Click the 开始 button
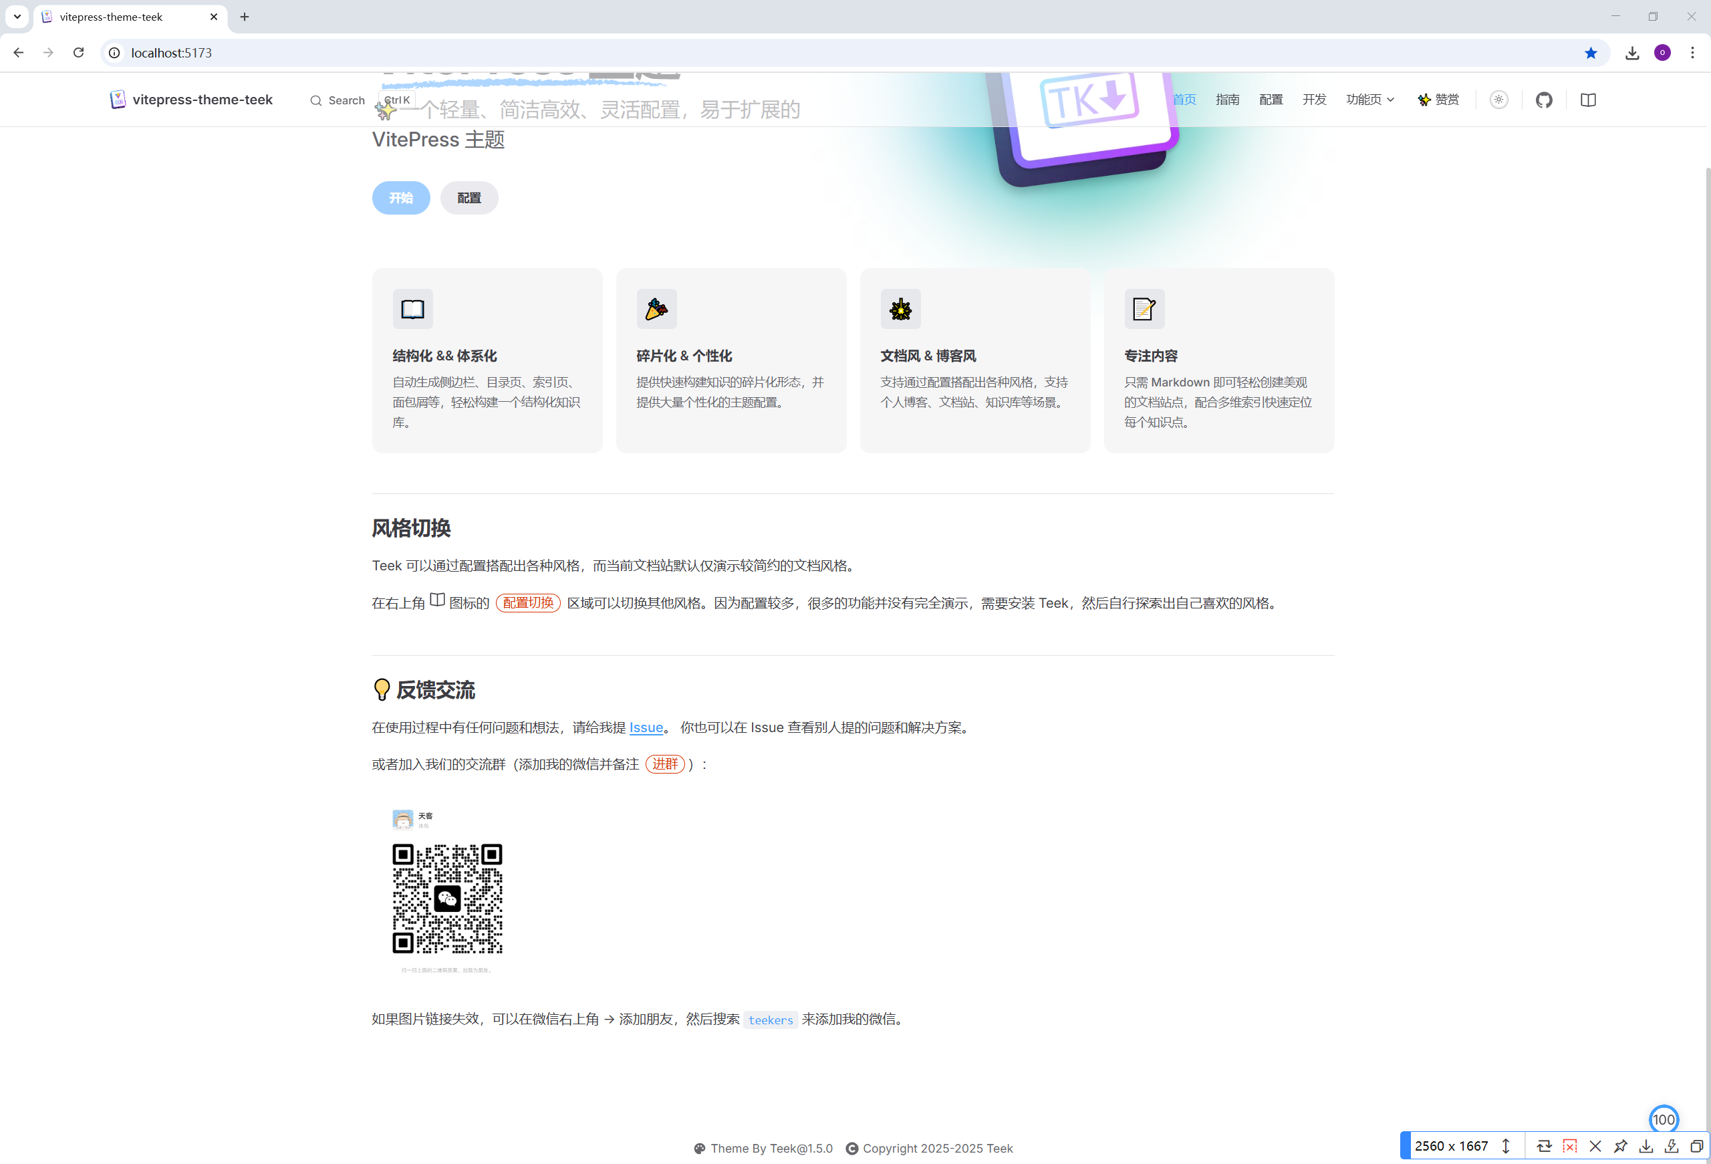 (400, 198)
